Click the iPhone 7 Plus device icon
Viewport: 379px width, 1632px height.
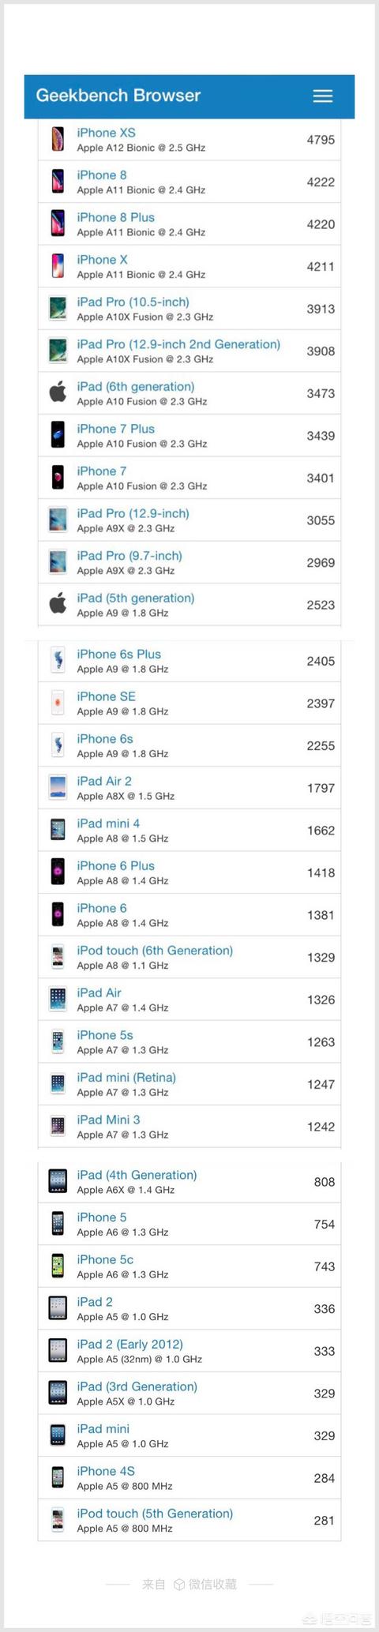58,435
